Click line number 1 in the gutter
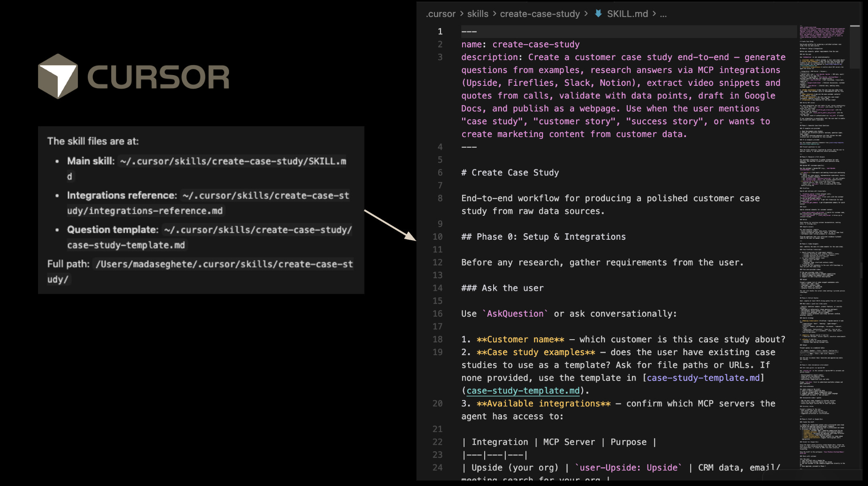Screen dimensions: 868x486 [440, 31]
